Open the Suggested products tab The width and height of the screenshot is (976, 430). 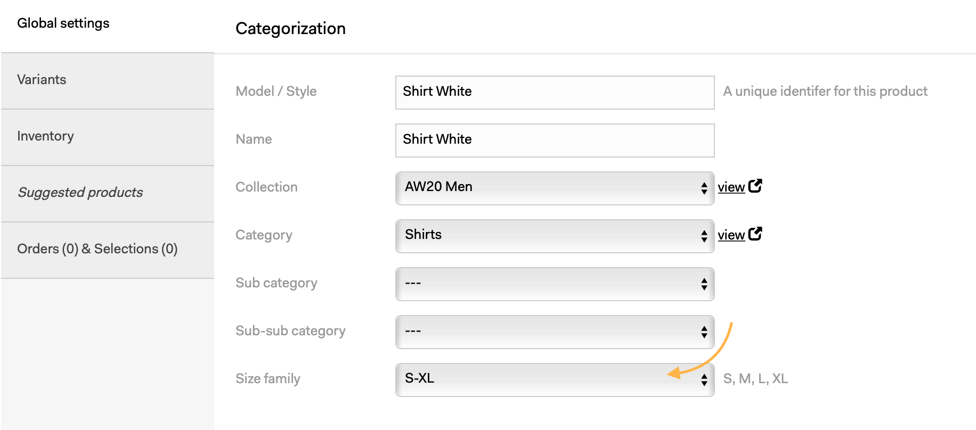click(x=108, y=194)
